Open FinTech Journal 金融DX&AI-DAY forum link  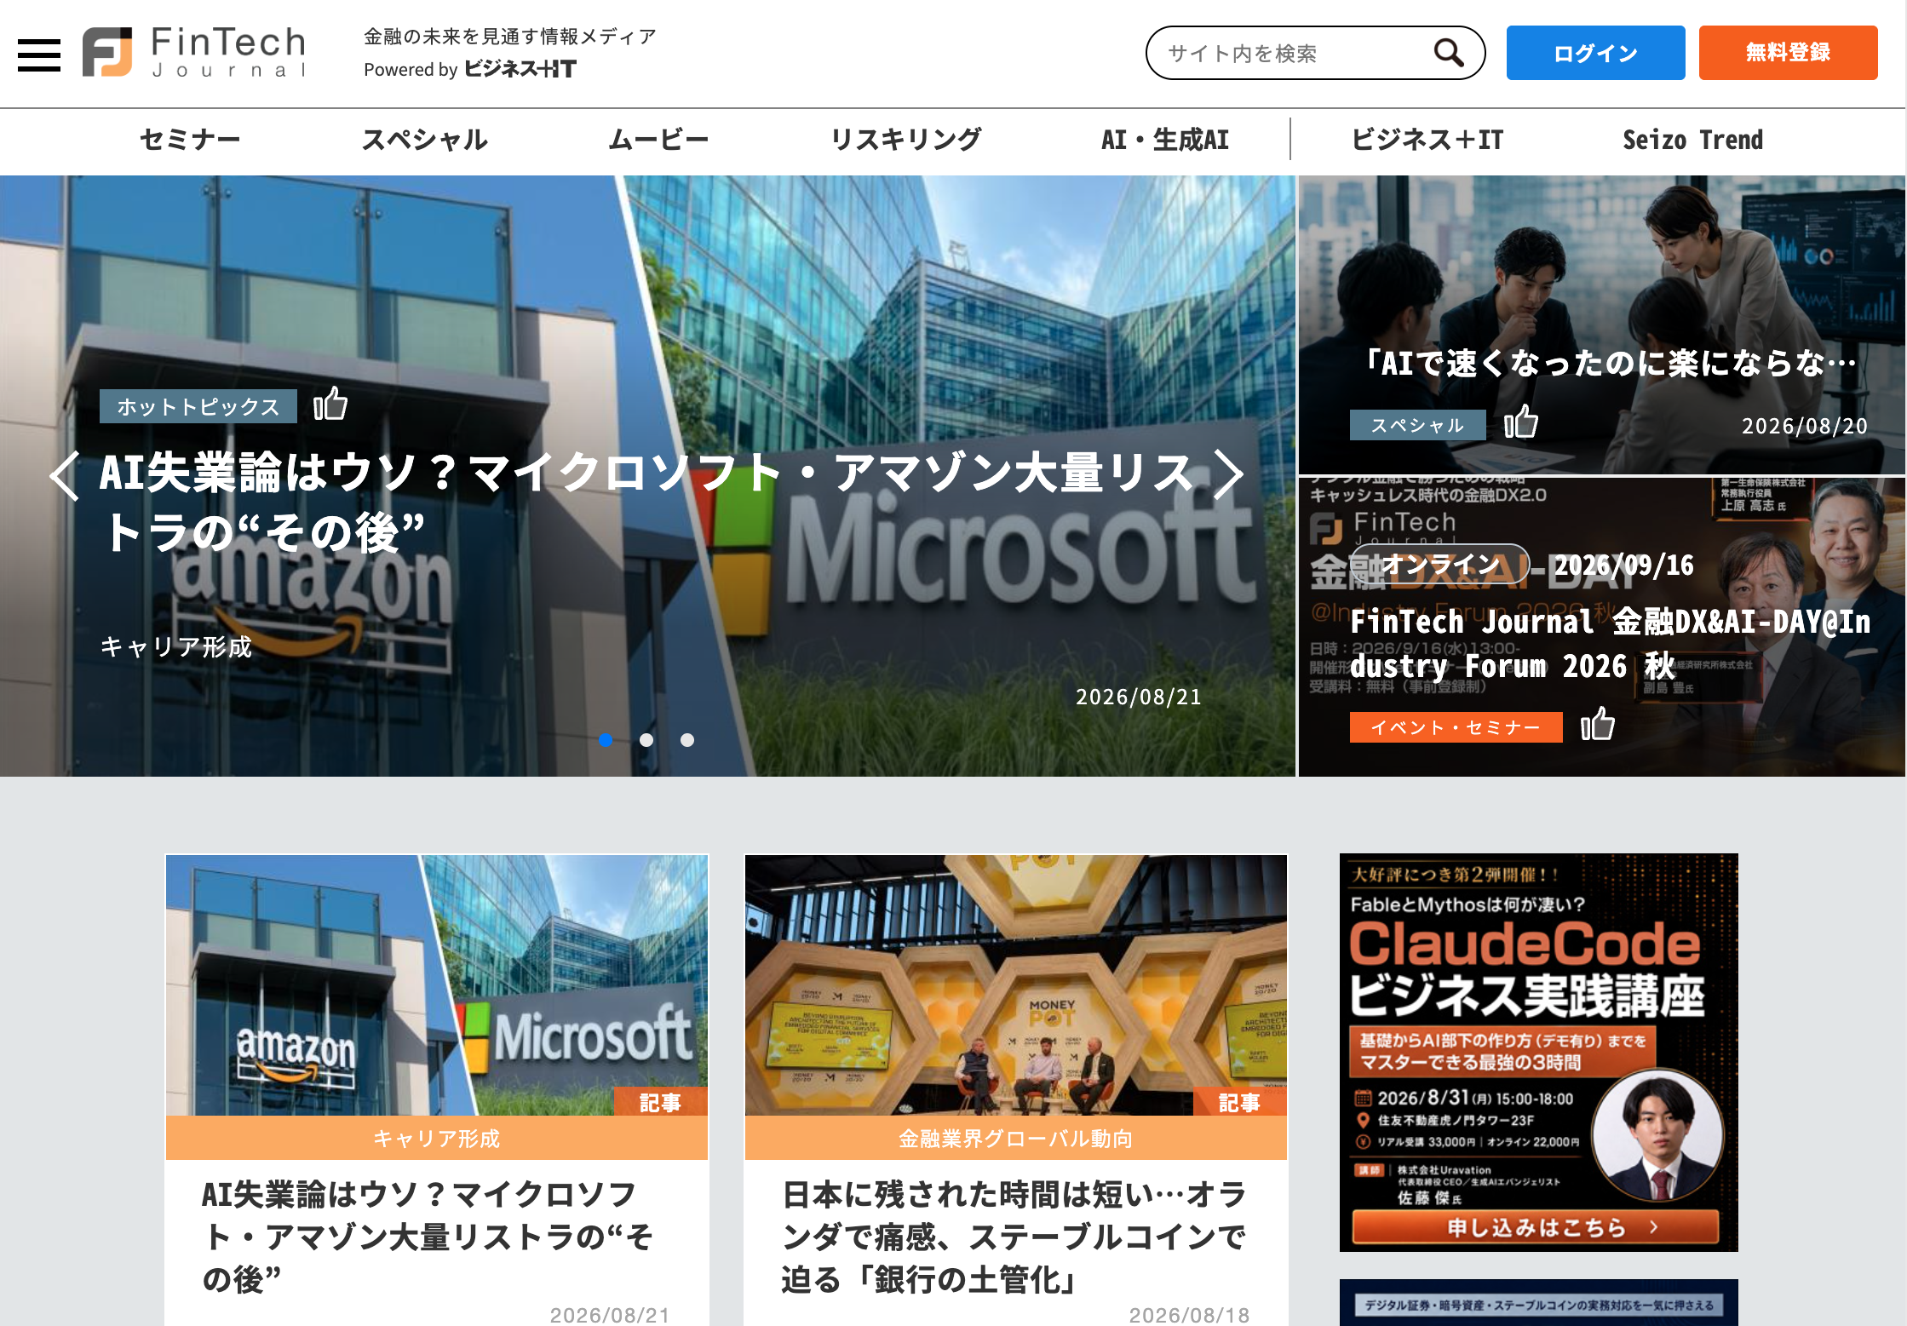click(x=1610, y=644)
